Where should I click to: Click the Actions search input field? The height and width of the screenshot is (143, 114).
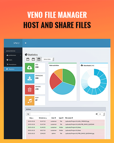(x=40, y=114)
